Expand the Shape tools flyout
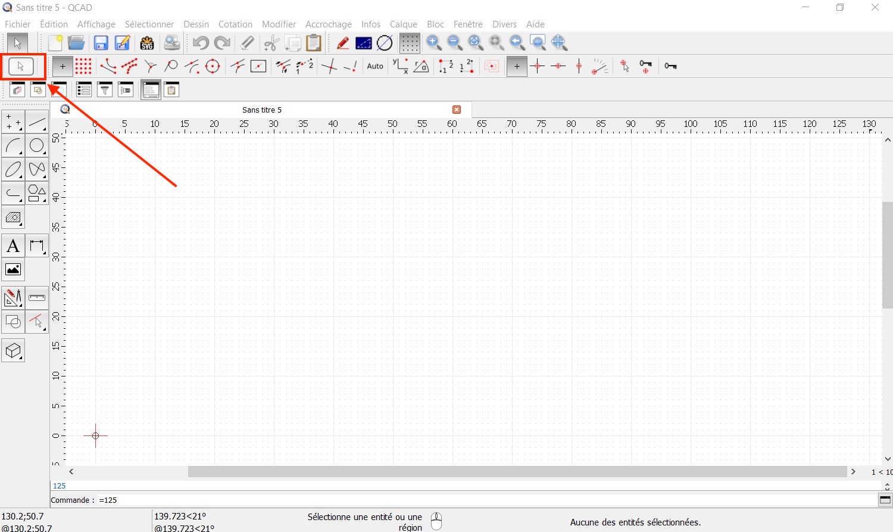 pyautogui.click(x=37, y=194)
